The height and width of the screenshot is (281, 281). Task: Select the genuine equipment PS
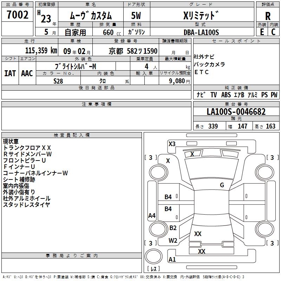[264, 94]
